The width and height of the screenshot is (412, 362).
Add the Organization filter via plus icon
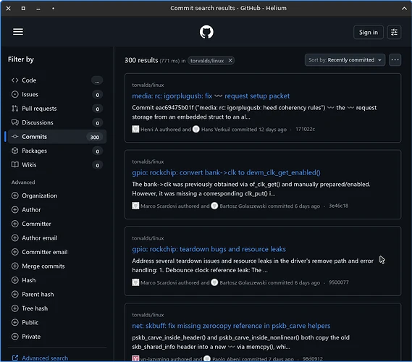click(x=15, y=195)
